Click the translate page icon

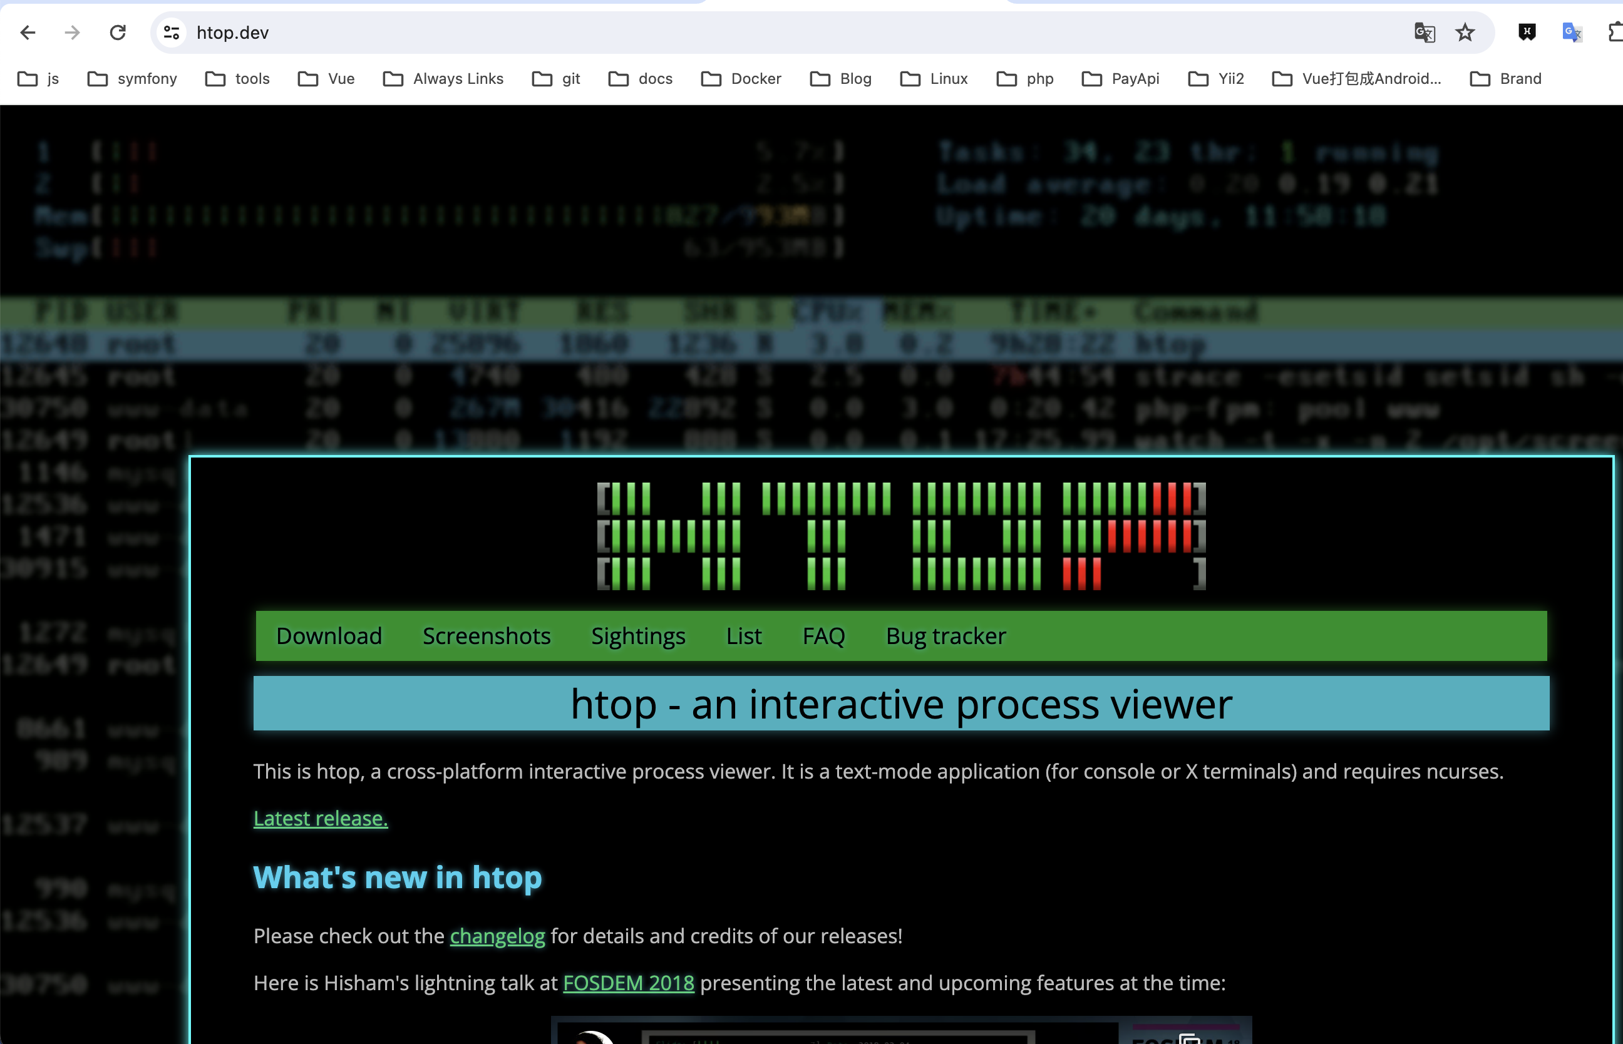pyautogui.click(x=1425, y=33)
